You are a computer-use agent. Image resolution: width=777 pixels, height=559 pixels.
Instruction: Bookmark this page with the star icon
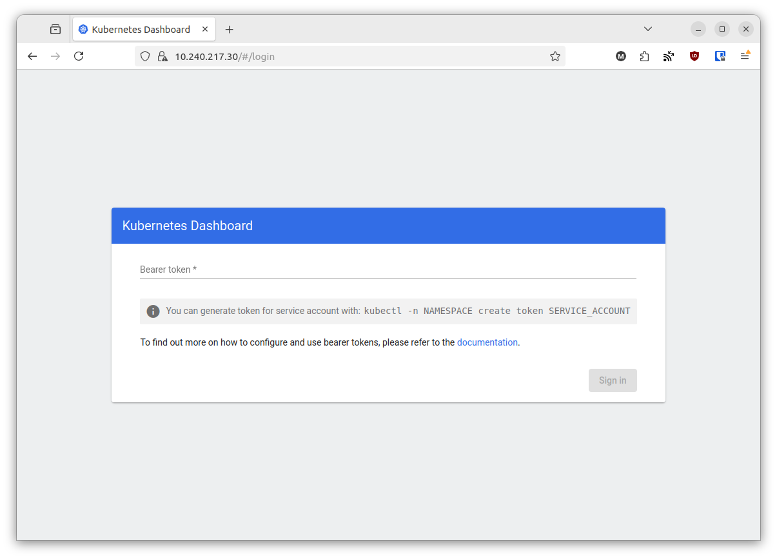[555, 56]
